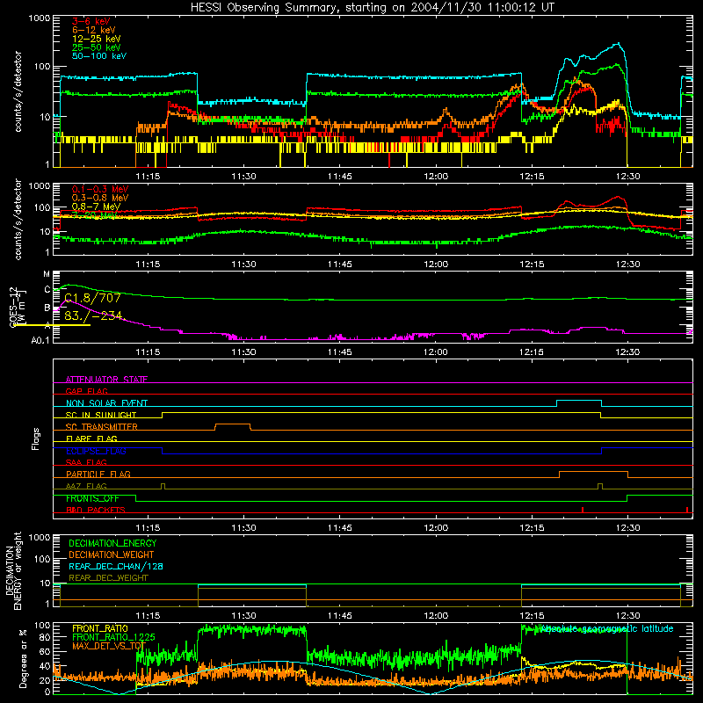703x703 pixels.
Task: Select the 12:15 tick under the keV counts panel
Action: 532,177
